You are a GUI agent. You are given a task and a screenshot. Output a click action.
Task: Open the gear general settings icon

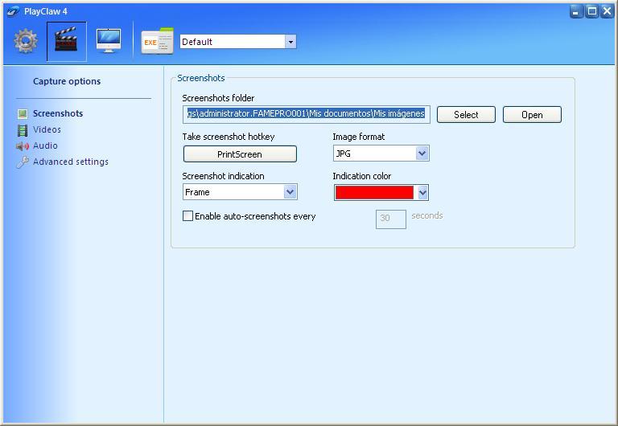(x=26, y=41)
